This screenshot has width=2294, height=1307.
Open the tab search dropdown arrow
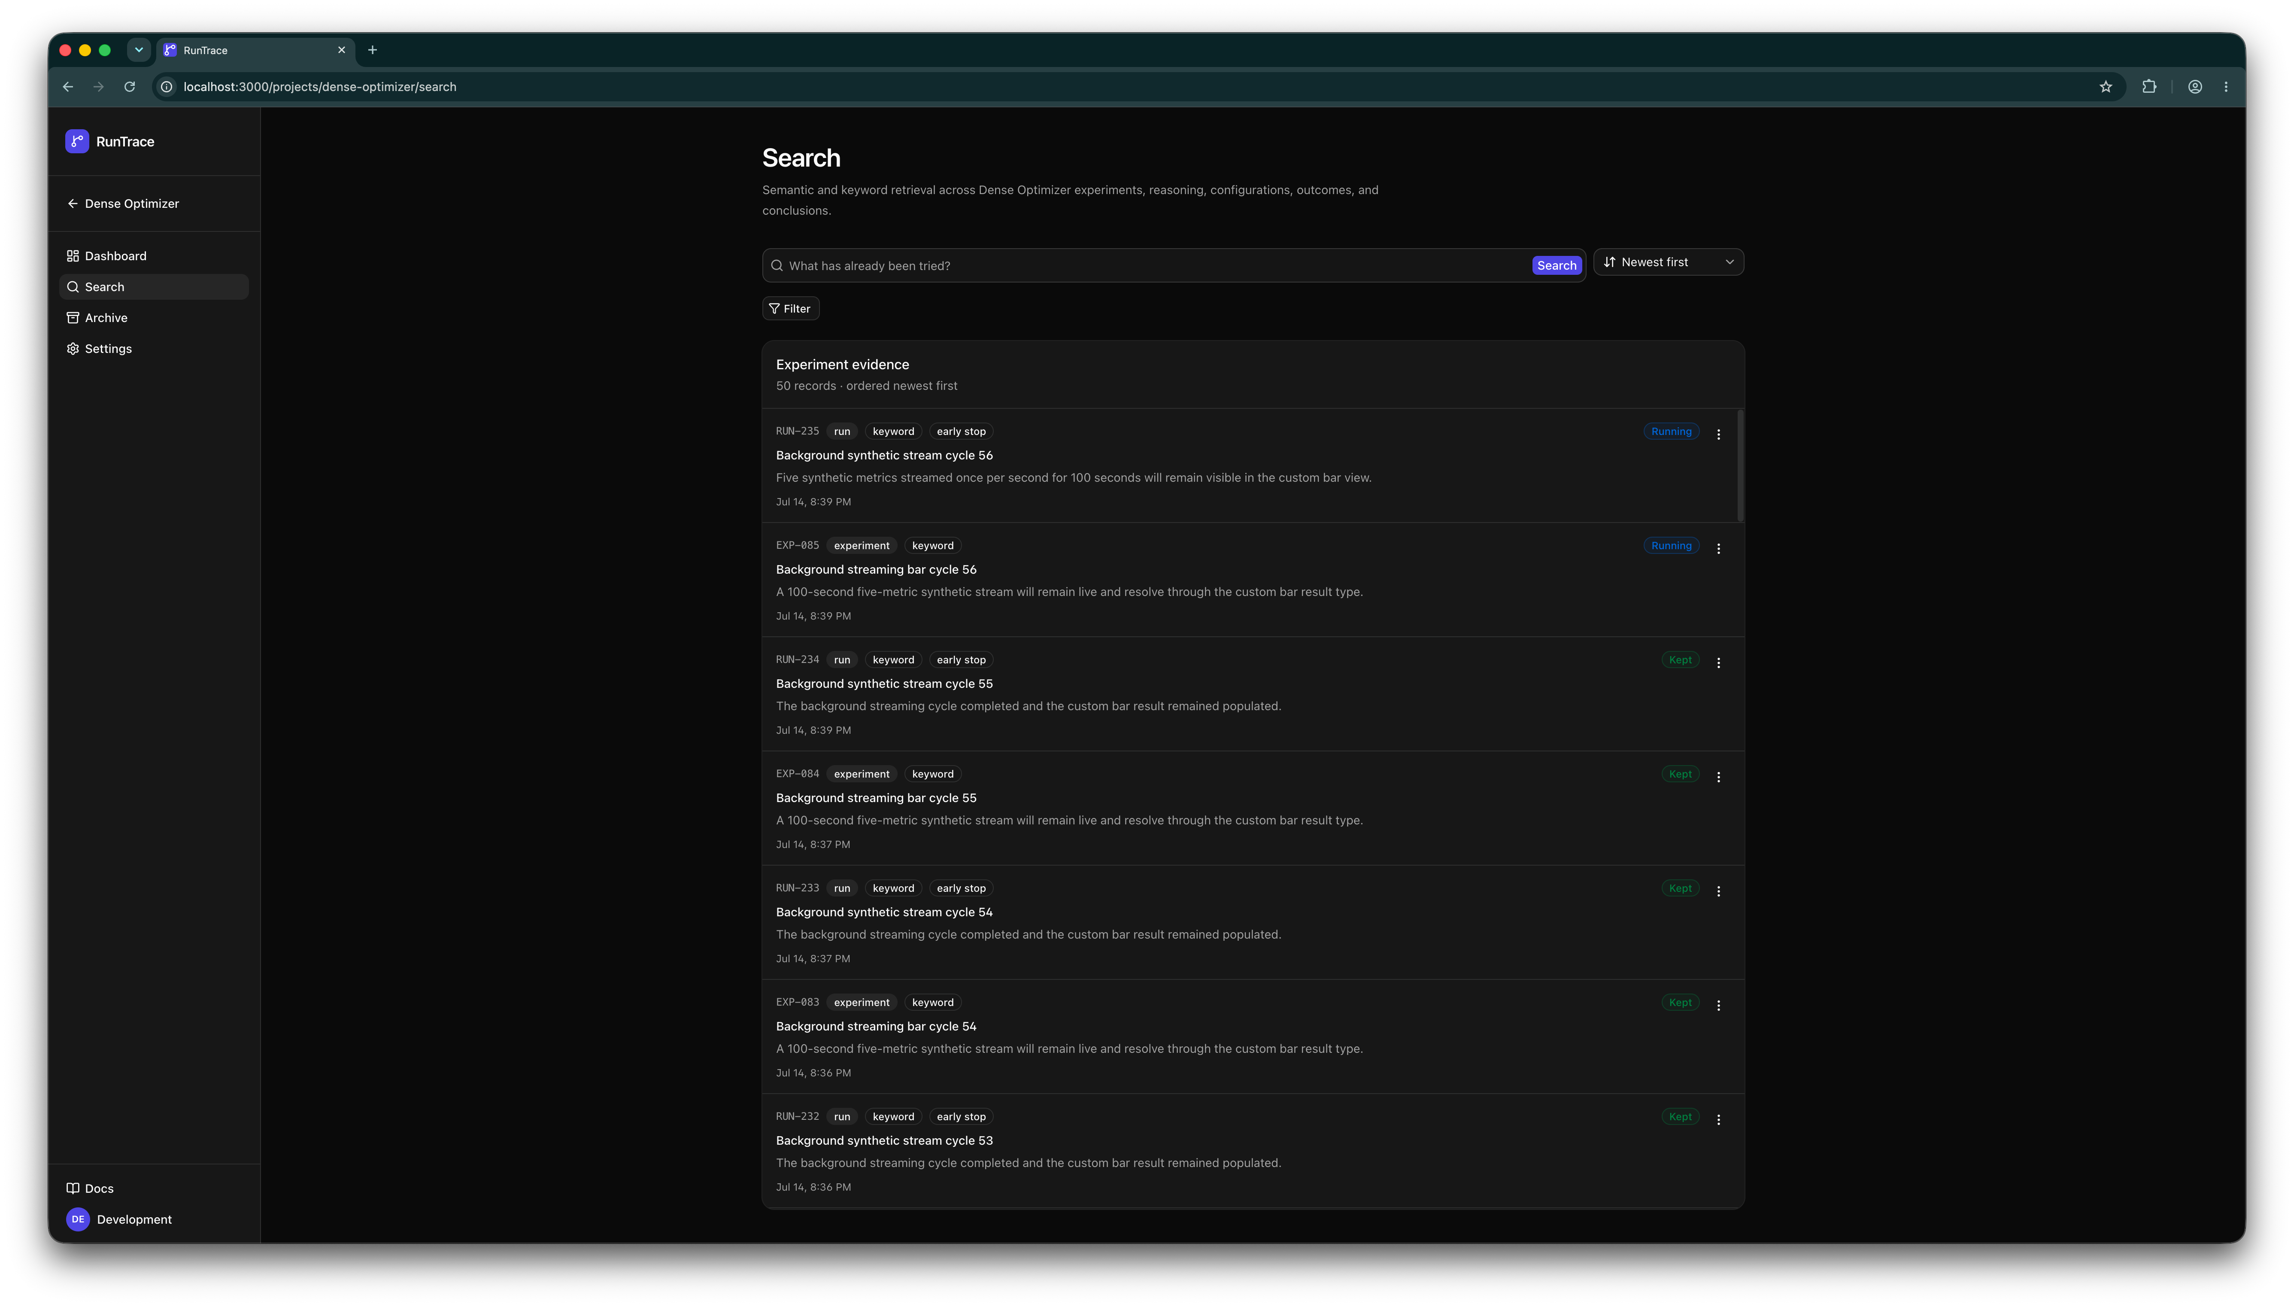click(139, 50)
